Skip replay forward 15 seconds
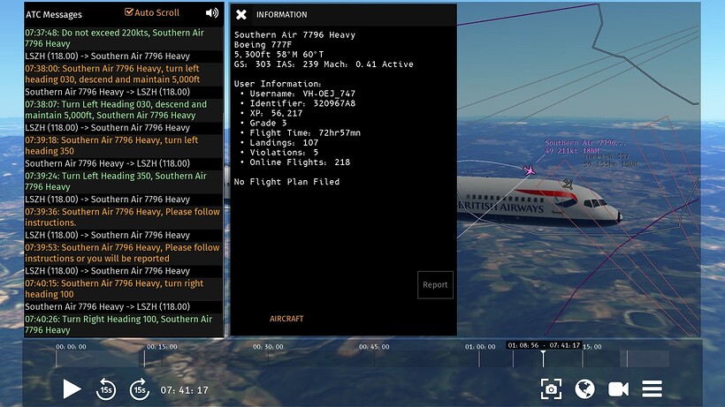This screenshot has height=407, width=725. [139, 389]
